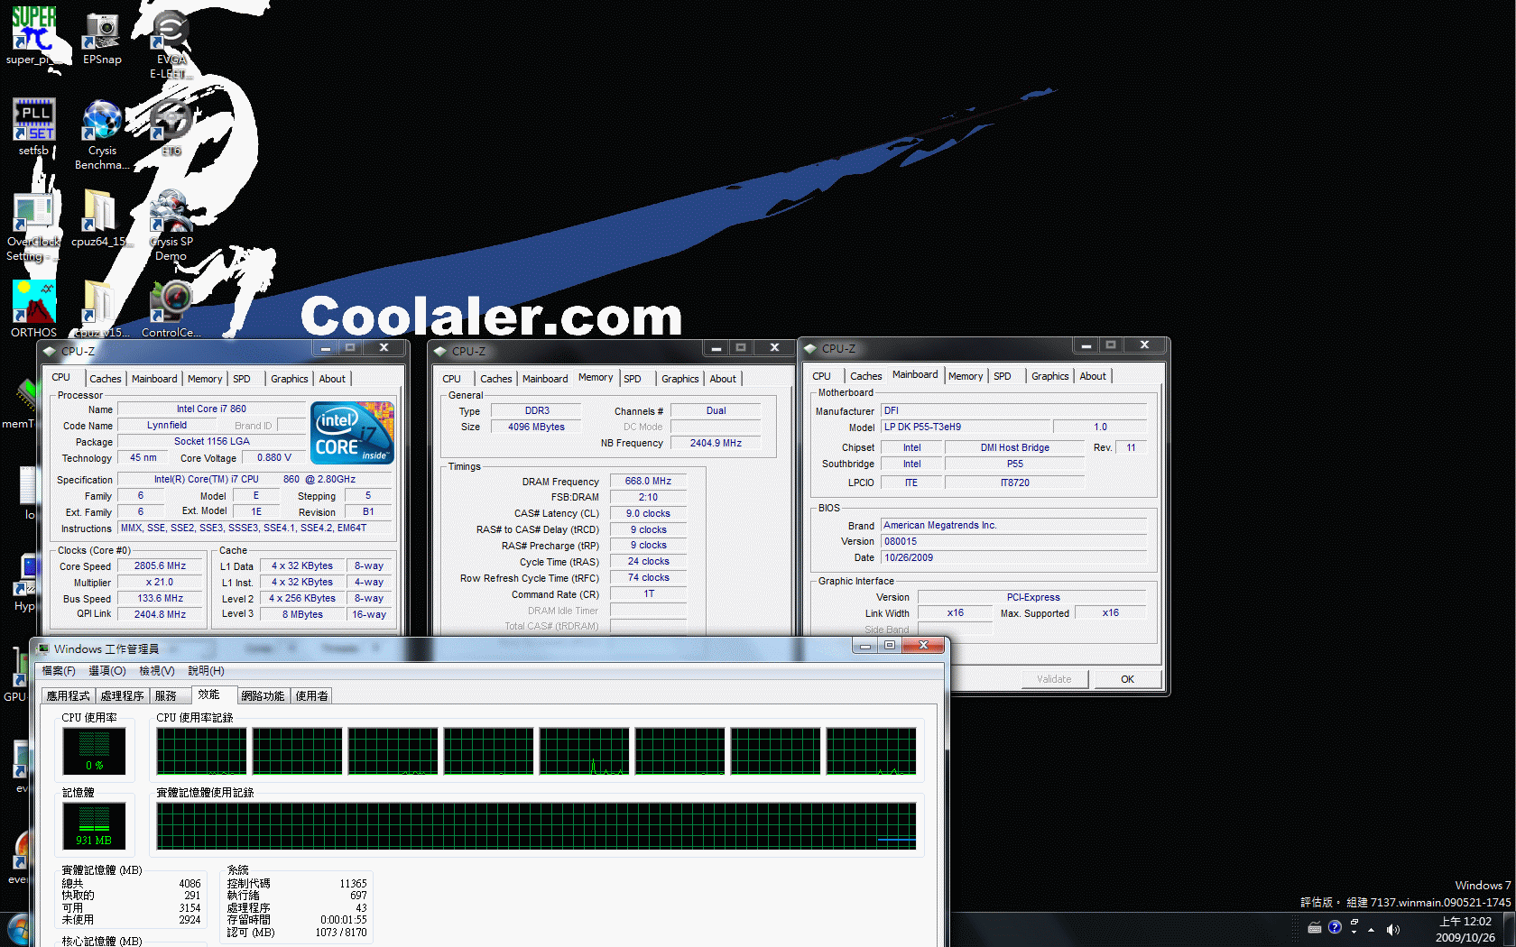Viewport: 1516px width, 947px height.
Task: Open 選項(O) menu in Task Manager
Action: [107, 671]
